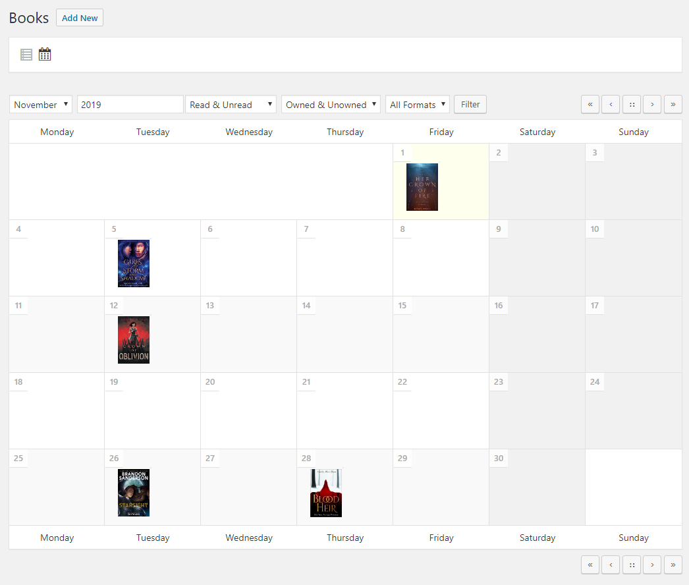The width and height of the screenshot is (689, 585).
Task: Go to next year with top » button
Action: click(673, 105)
